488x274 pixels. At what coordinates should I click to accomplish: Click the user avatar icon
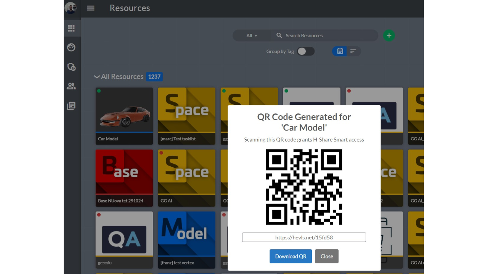click(x=71, y=8)
